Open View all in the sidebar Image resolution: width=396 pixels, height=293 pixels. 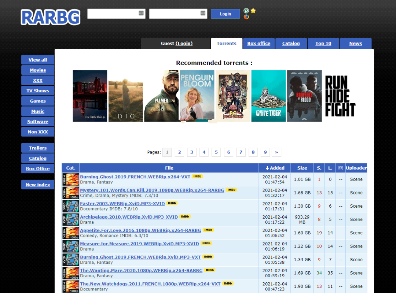[38, 60]
